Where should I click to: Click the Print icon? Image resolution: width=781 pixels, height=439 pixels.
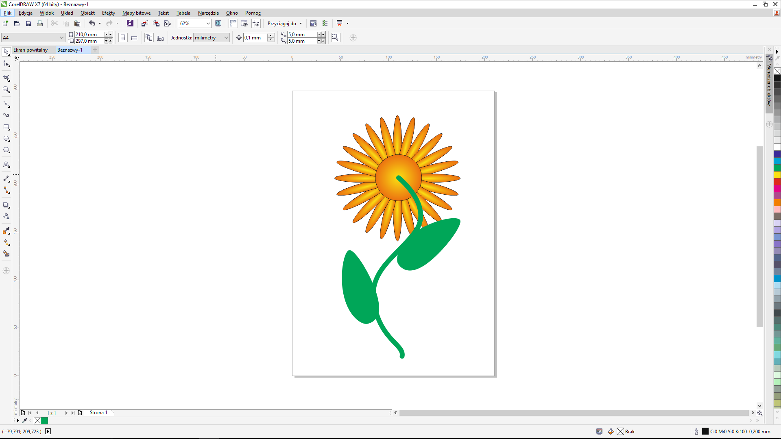pos(40,24)
